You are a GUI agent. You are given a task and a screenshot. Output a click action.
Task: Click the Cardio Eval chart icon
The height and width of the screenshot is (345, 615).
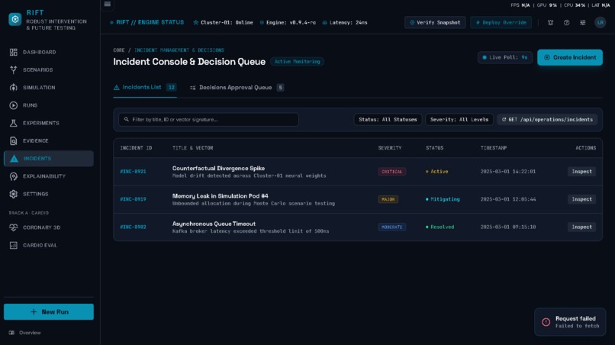(13, 245)
